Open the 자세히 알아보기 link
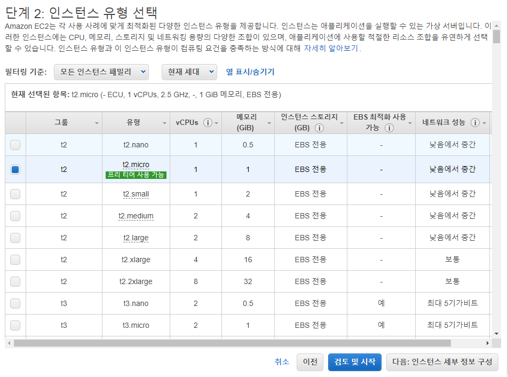 (331, 48)
